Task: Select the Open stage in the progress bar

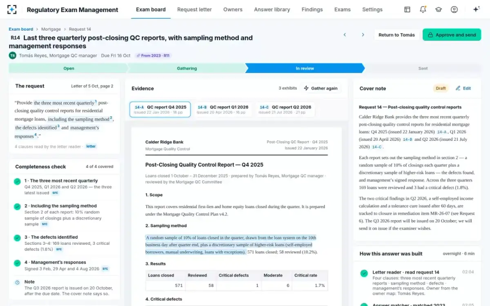Action: tap(69, 69)
